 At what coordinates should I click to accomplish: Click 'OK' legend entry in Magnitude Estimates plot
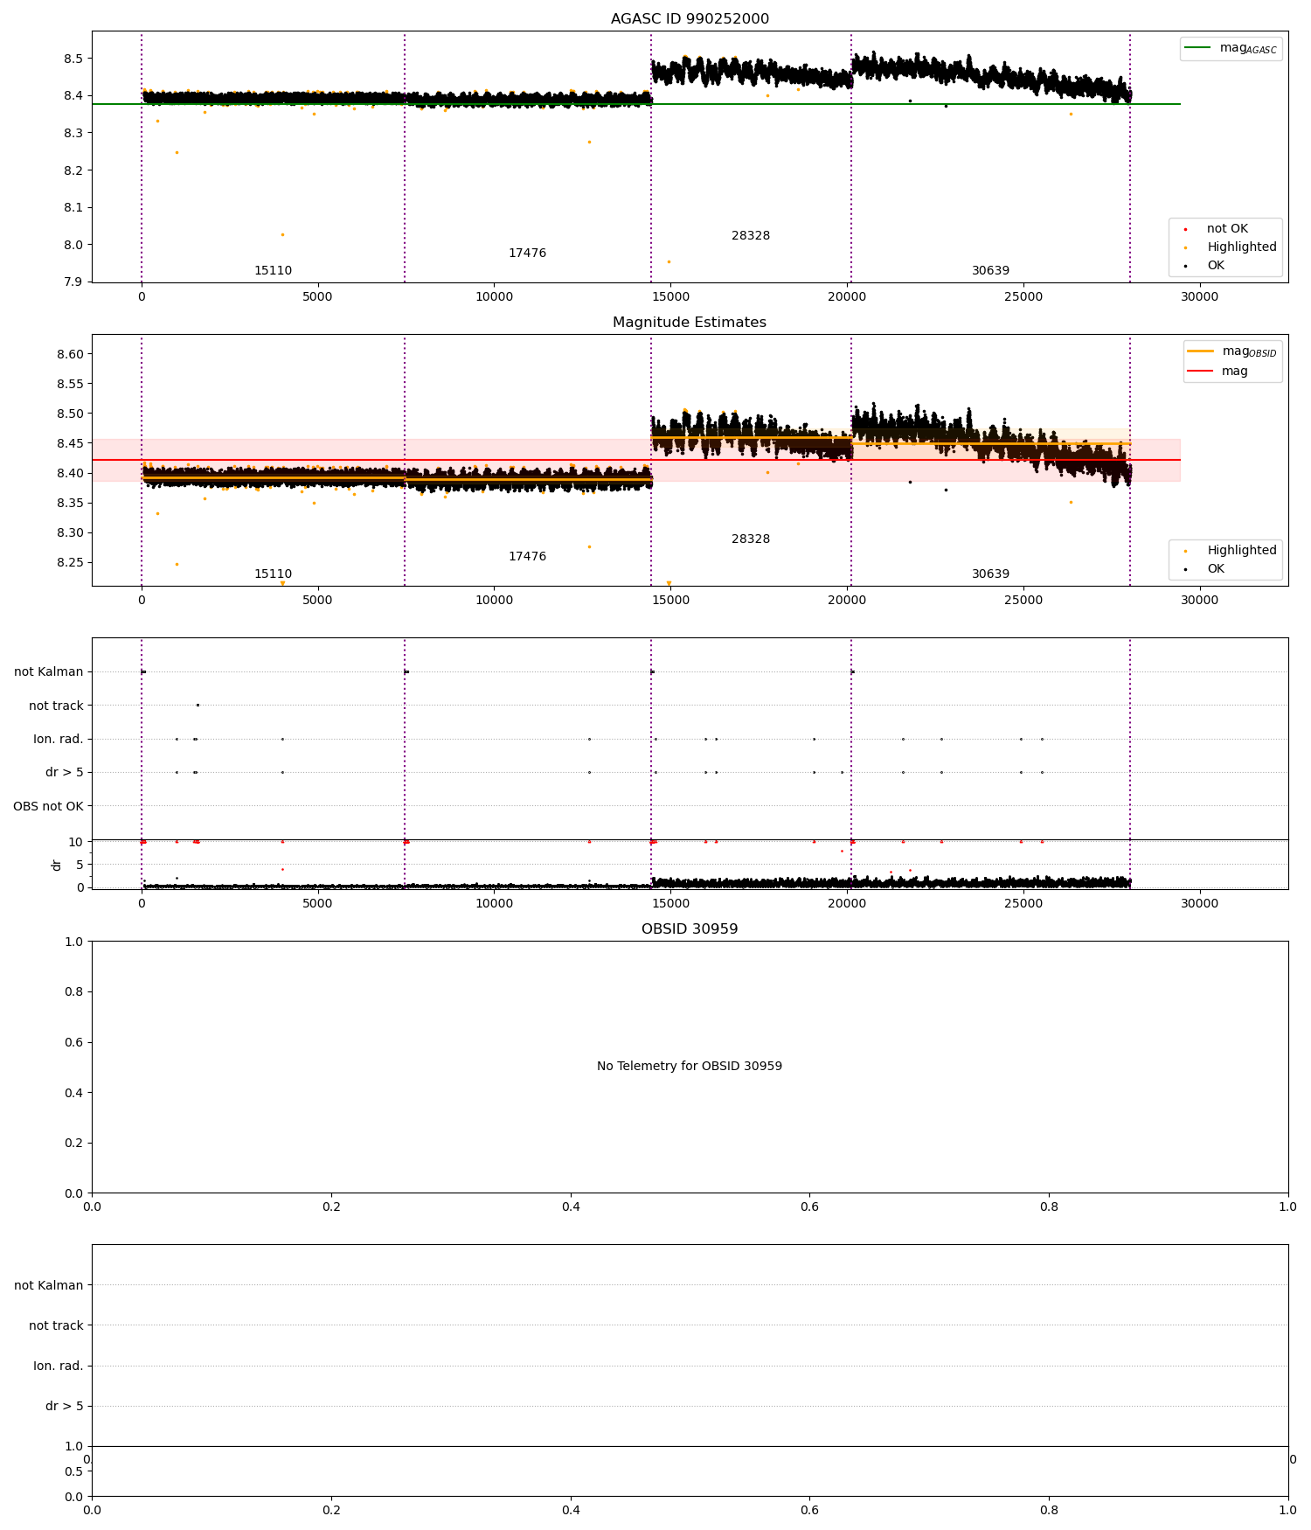(x=1206, y=569)
